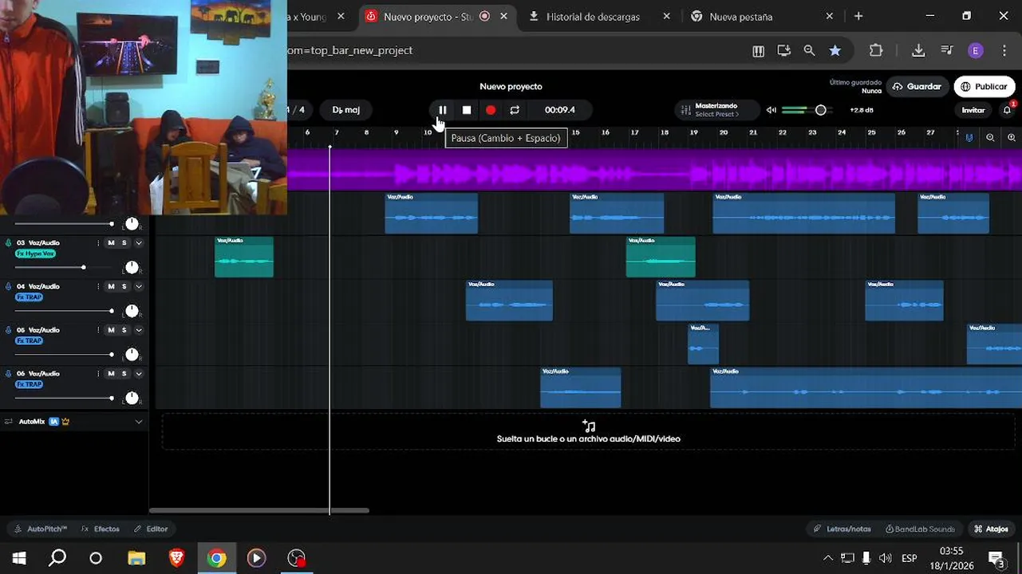Open the browser extensions puzzle icon
Image resolution: width=1022 pixels, height=574 pixels.
tap(876, 50)
